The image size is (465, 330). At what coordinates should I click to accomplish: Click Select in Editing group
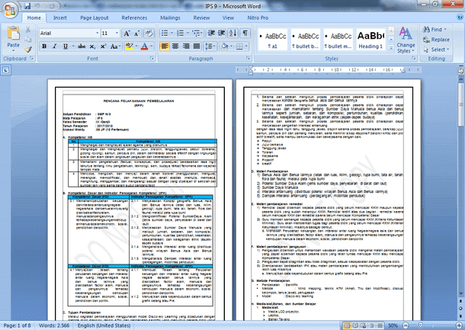coord(436,50)
